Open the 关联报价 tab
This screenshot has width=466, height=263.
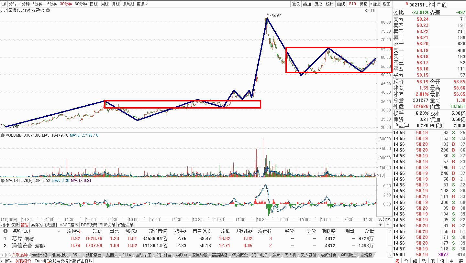[23, 261]
